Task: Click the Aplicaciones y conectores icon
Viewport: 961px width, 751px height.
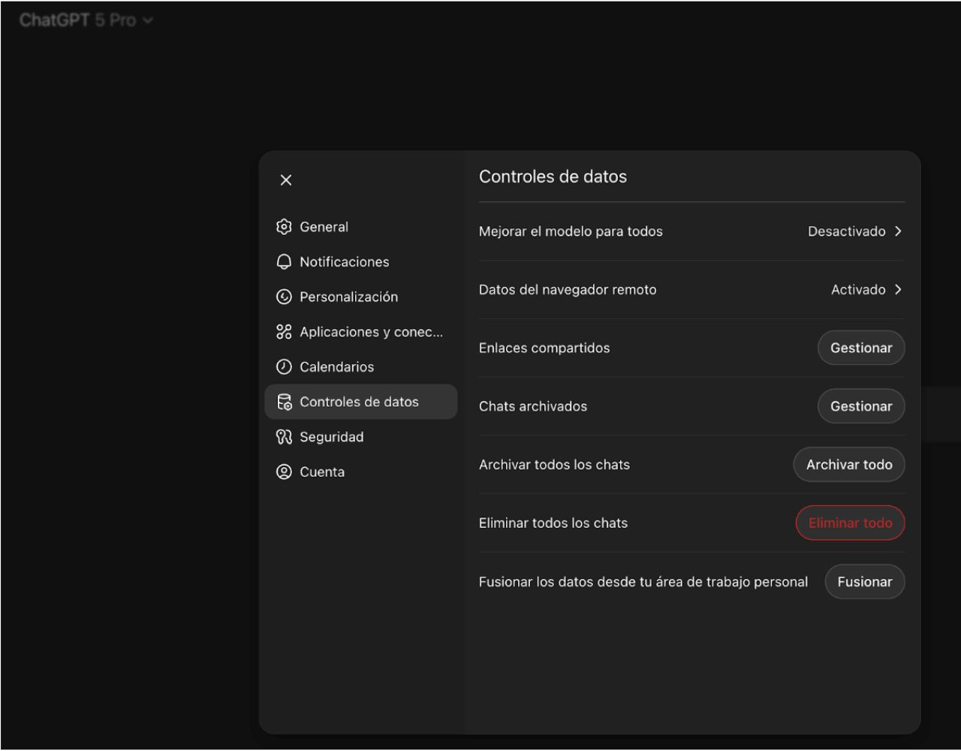Action: pyautogui.click(x=284, y=332)
